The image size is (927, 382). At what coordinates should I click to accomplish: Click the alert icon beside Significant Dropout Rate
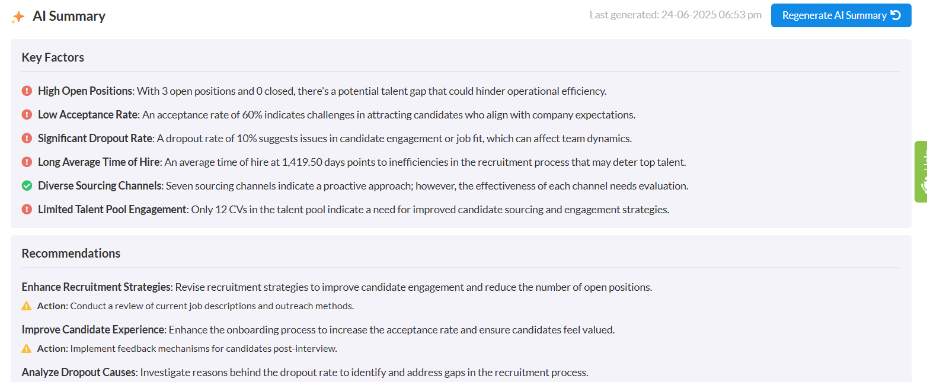[27, 138]
